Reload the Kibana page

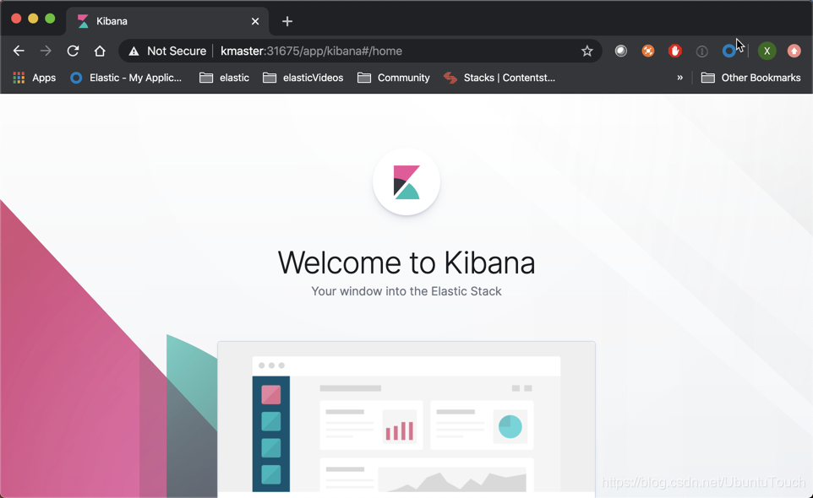[73, 51]
